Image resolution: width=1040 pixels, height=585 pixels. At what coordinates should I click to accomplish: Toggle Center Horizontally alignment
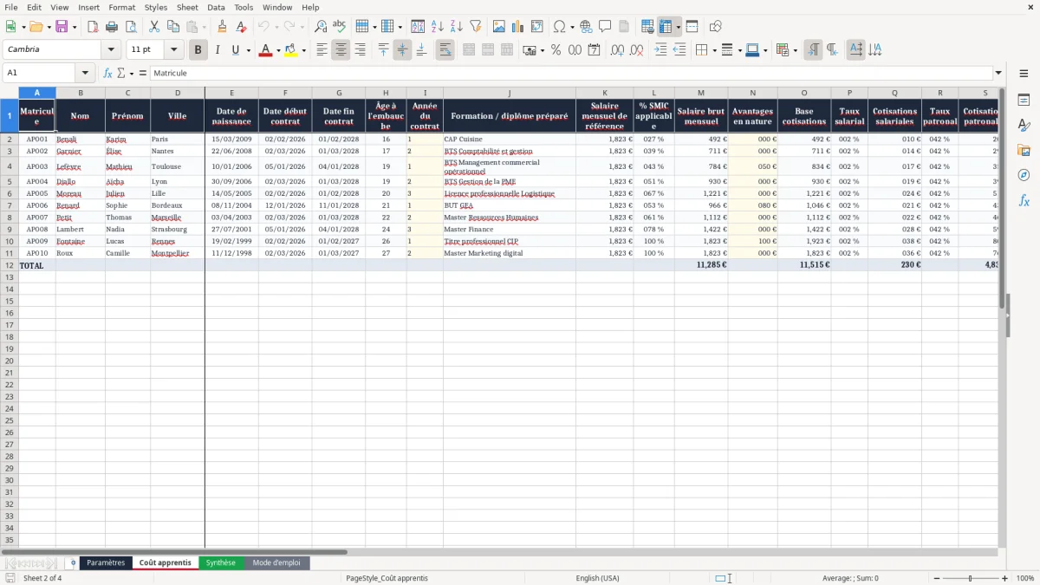point(341,50)
